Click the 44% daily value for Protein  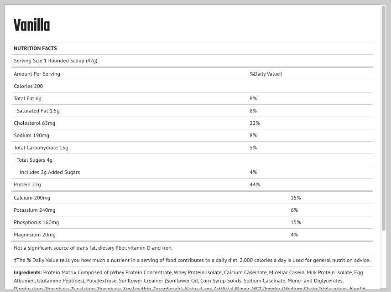click(255, 184)
